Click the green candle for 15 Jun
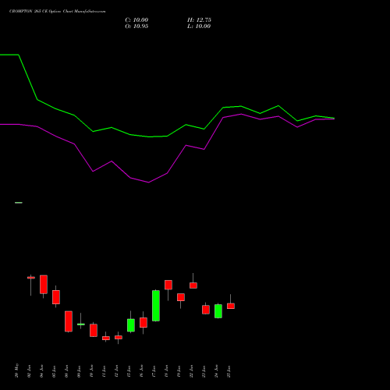The height and width of the screenshot is (390, 390). pos(131,325)
